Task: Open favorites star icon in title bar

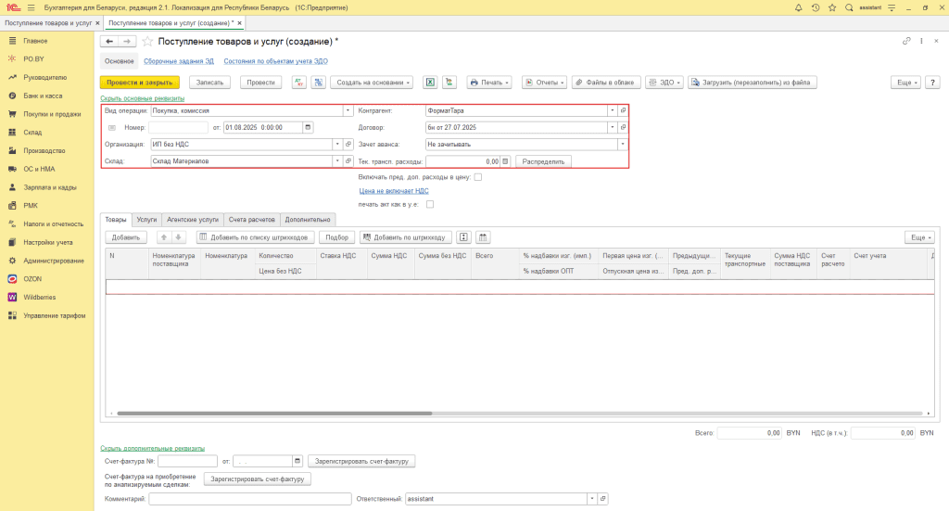Action: pyautogui.click(x=832, y=7)
